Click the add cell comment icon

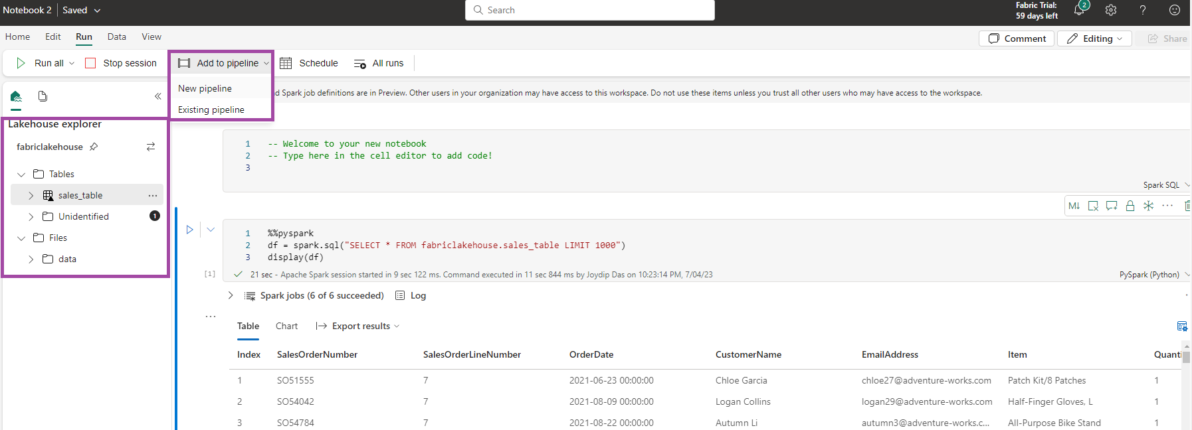click(1111, 206)
